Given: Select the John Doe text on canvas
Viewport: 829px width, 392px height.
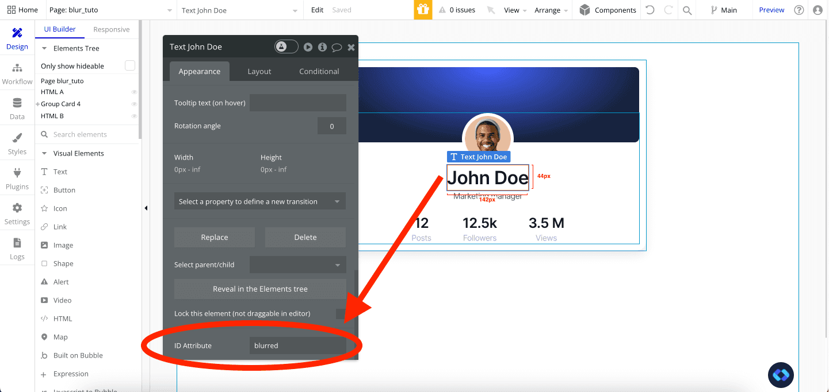Looking at the screenshot, I should click(x=488, y=178).
